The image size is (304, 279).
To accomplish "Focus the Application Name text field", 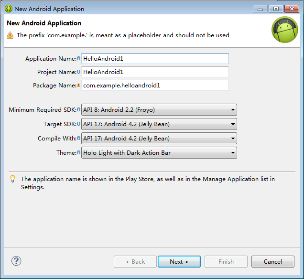I will click(x=155, y=58).
